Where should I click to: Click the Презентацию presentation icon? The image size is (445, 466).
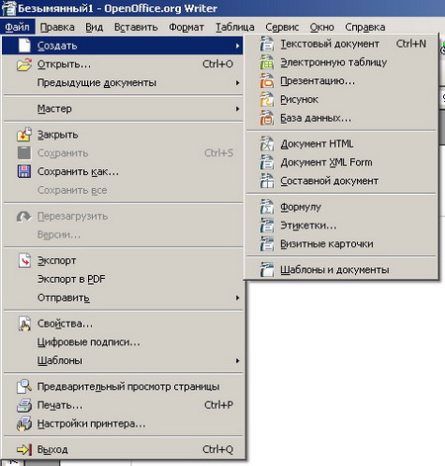click(267, 81)
